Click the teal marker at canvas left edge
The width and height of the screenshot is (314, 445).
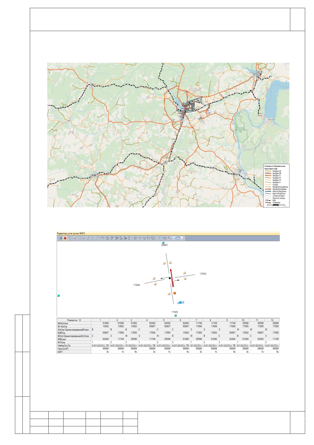(59, 295)
